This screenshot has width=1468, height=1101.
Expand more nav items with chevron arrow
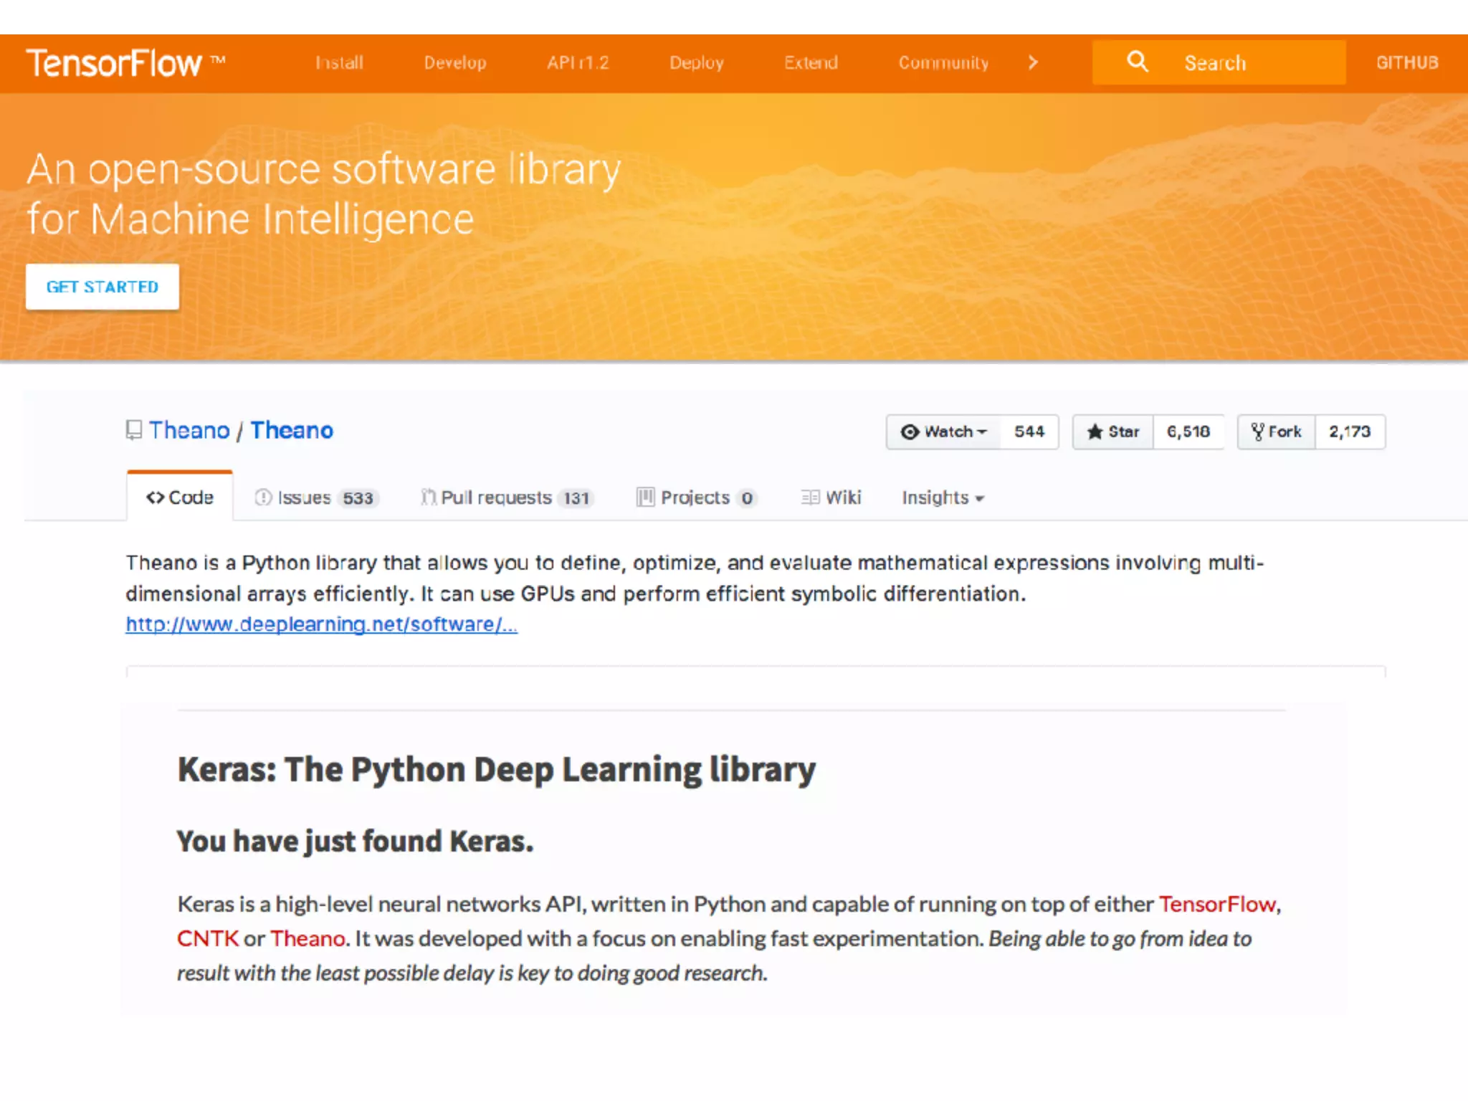point(1032,62)
